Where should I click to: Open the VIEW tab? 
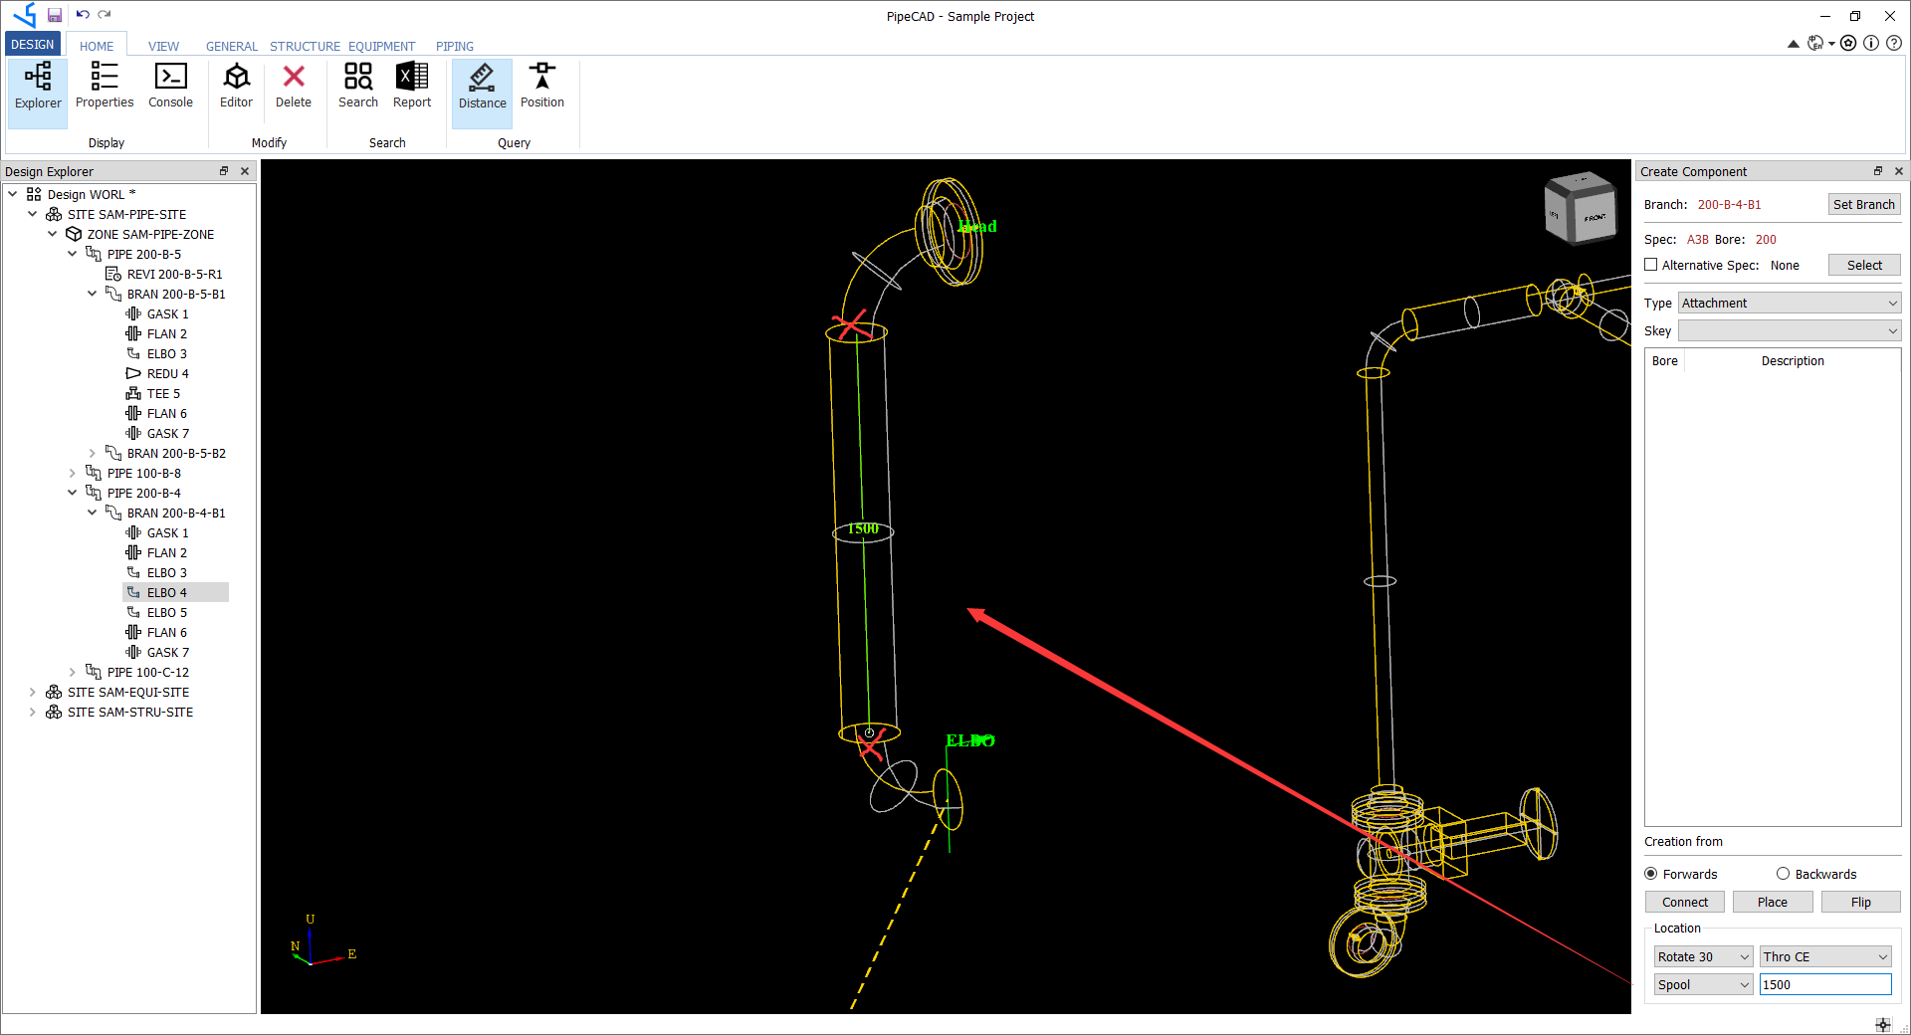pos(162,46)
